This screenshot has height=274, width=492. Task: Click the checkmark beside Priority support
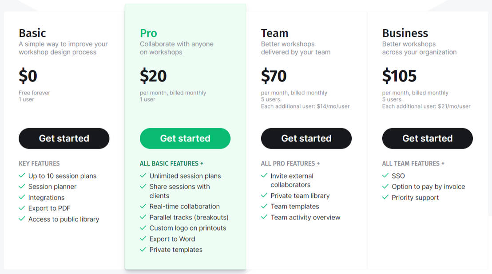tap(385, 197)
